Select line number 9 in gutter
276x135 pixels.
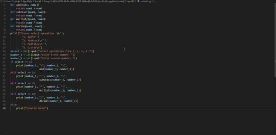[x=5, y=33]
